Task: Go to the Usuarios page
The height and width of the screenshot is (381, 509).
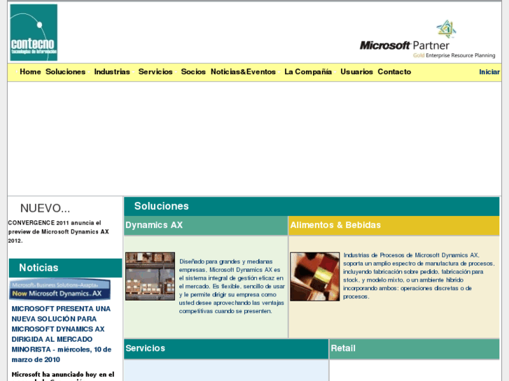Action: [356, 72]
